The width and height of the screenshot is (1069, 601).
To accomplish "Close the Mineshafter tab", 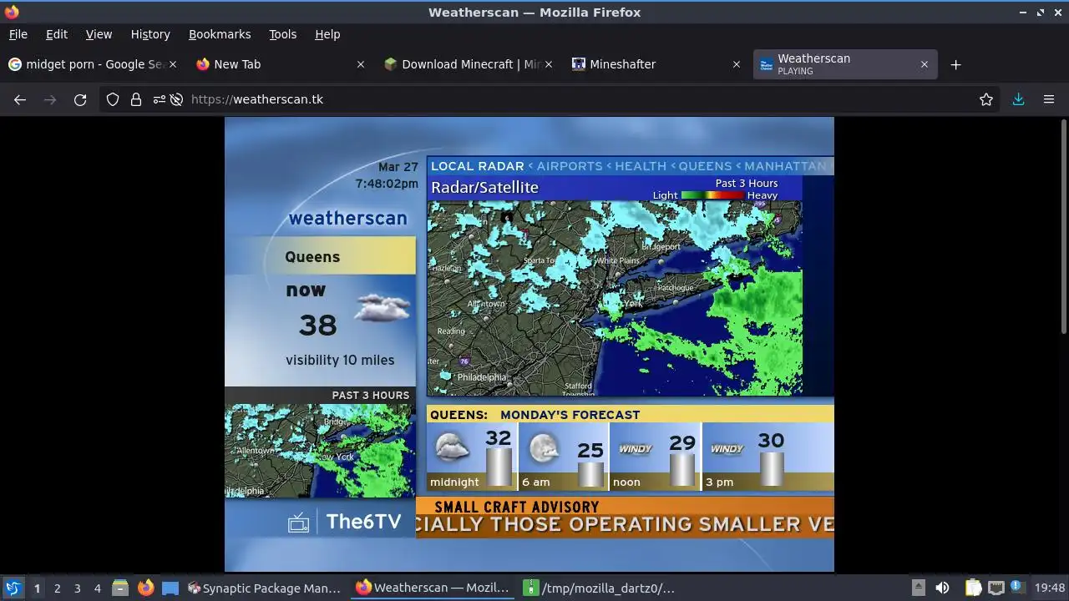I will coord(737,64).
